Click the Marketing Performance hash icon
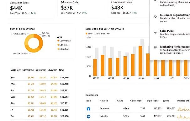The image size is (190, 121). (x=155, y=47)
